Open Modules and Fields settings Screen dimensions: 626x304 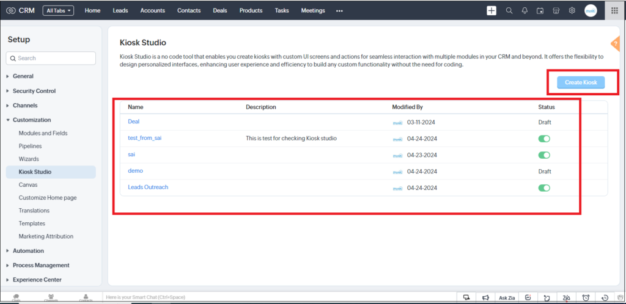(43, 133)
